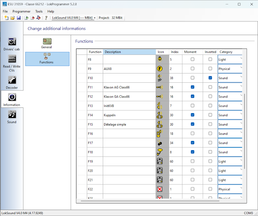This screenshot has height=216, width=258.
Task: Click the F11 horn icon
Action: pyautogui.click(x=160, y=87)
